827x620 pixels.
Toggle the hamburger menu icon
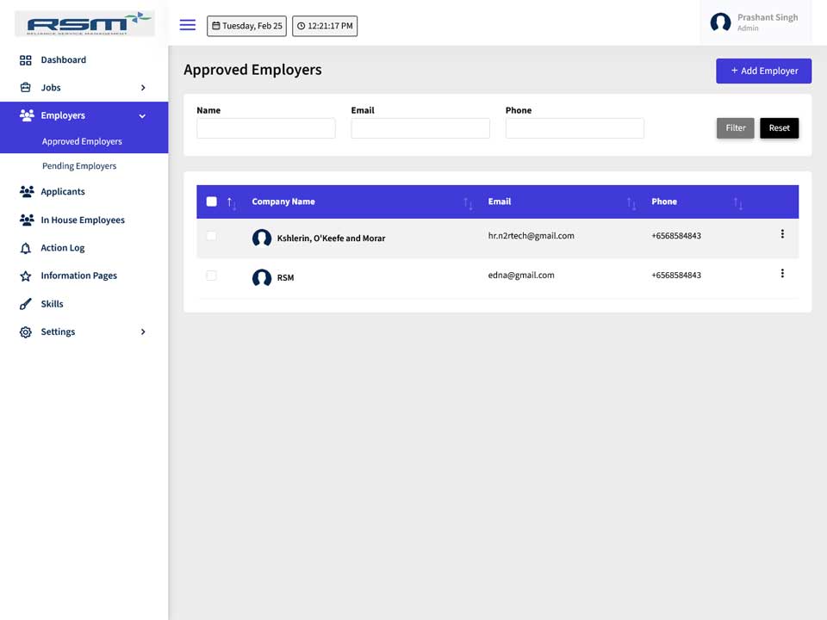[187, 25]
